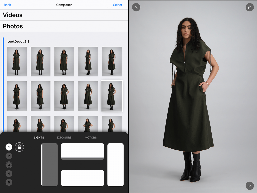257x193 pixels.
Task: Open fifth photo in third row
Action: [112, 124]
